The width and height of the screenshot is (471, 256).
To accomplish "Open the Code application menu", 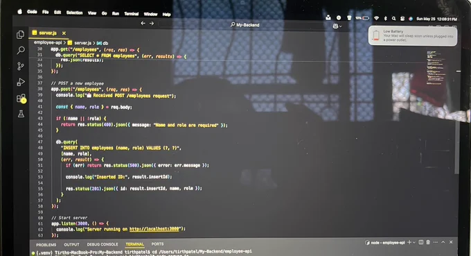I will (x=32, y=12).
